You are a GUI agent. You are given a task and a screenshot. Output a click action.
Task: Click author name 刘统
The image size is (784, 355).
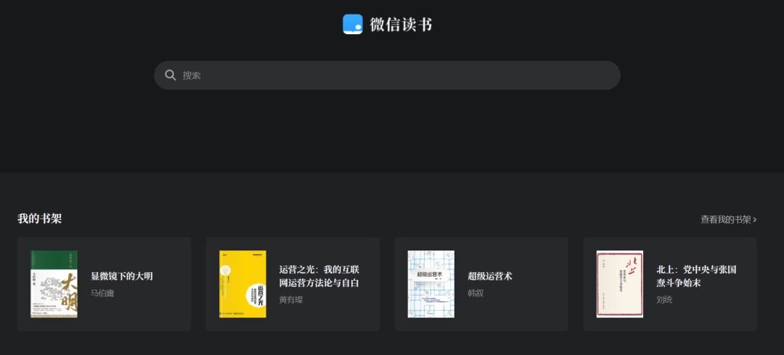click(x=664, y=300)
